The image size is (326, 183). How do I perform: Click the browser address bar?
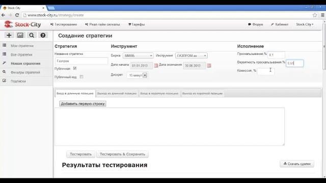coord(167,15)
